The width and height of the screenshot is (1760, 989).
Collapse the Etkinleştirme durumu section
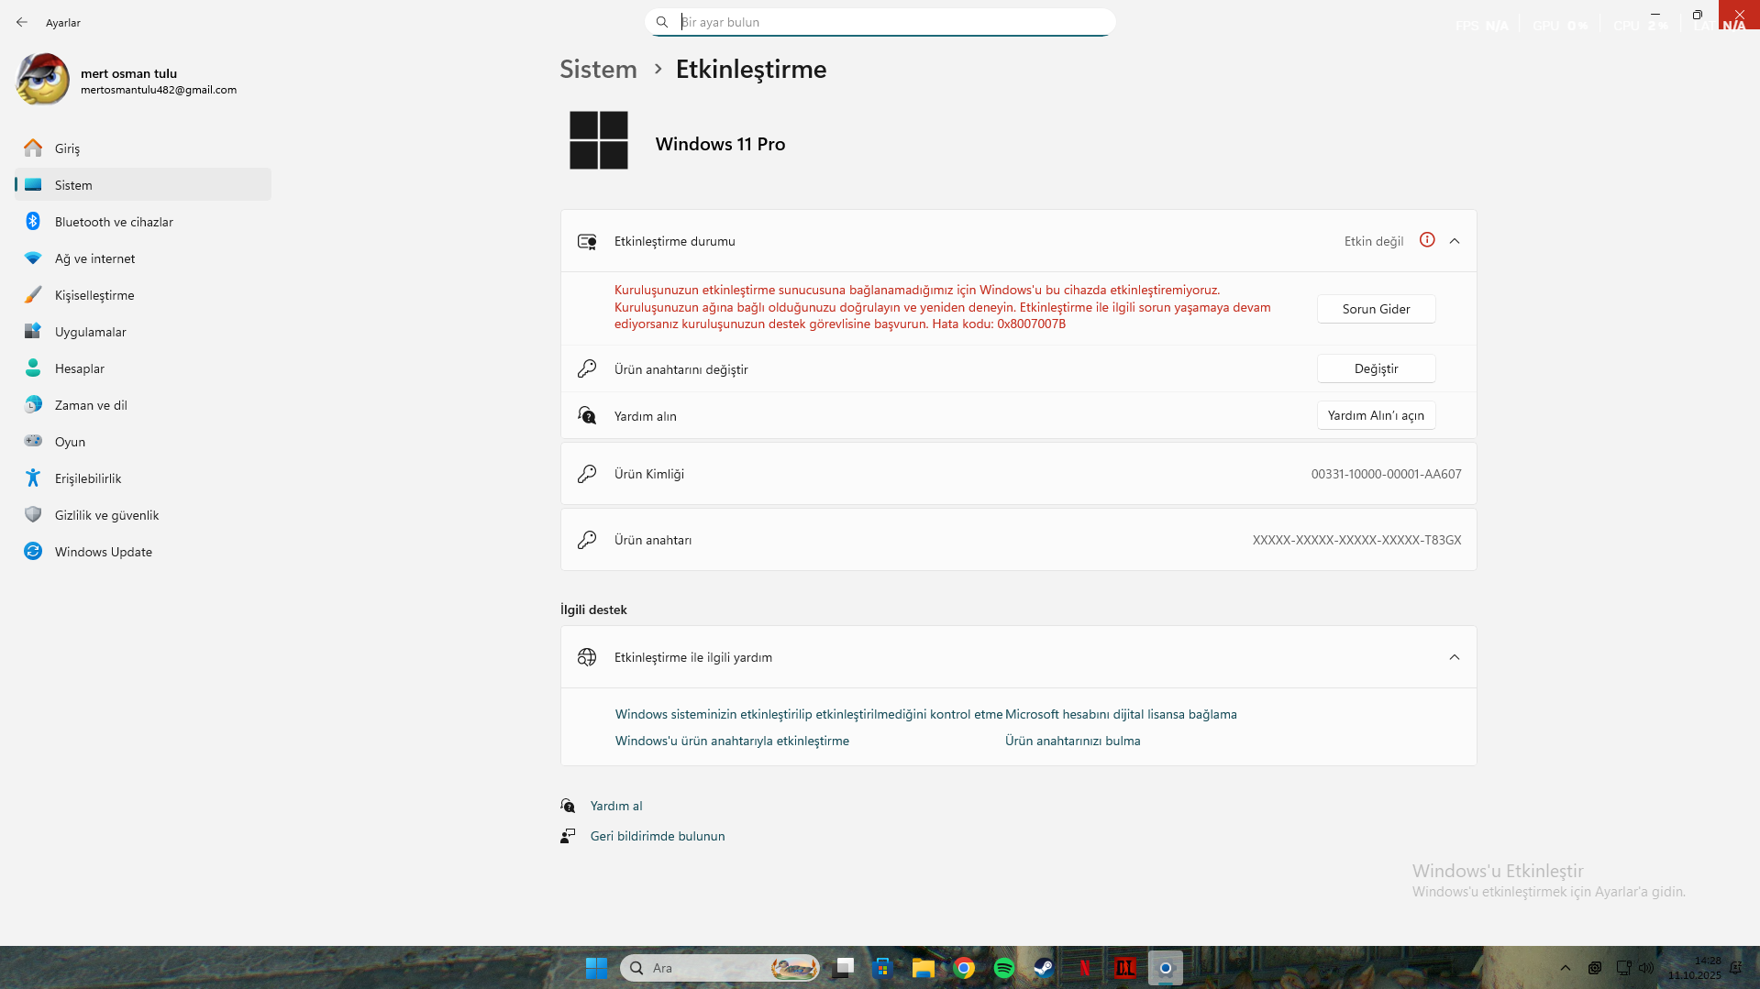(x=1455, y=241)
